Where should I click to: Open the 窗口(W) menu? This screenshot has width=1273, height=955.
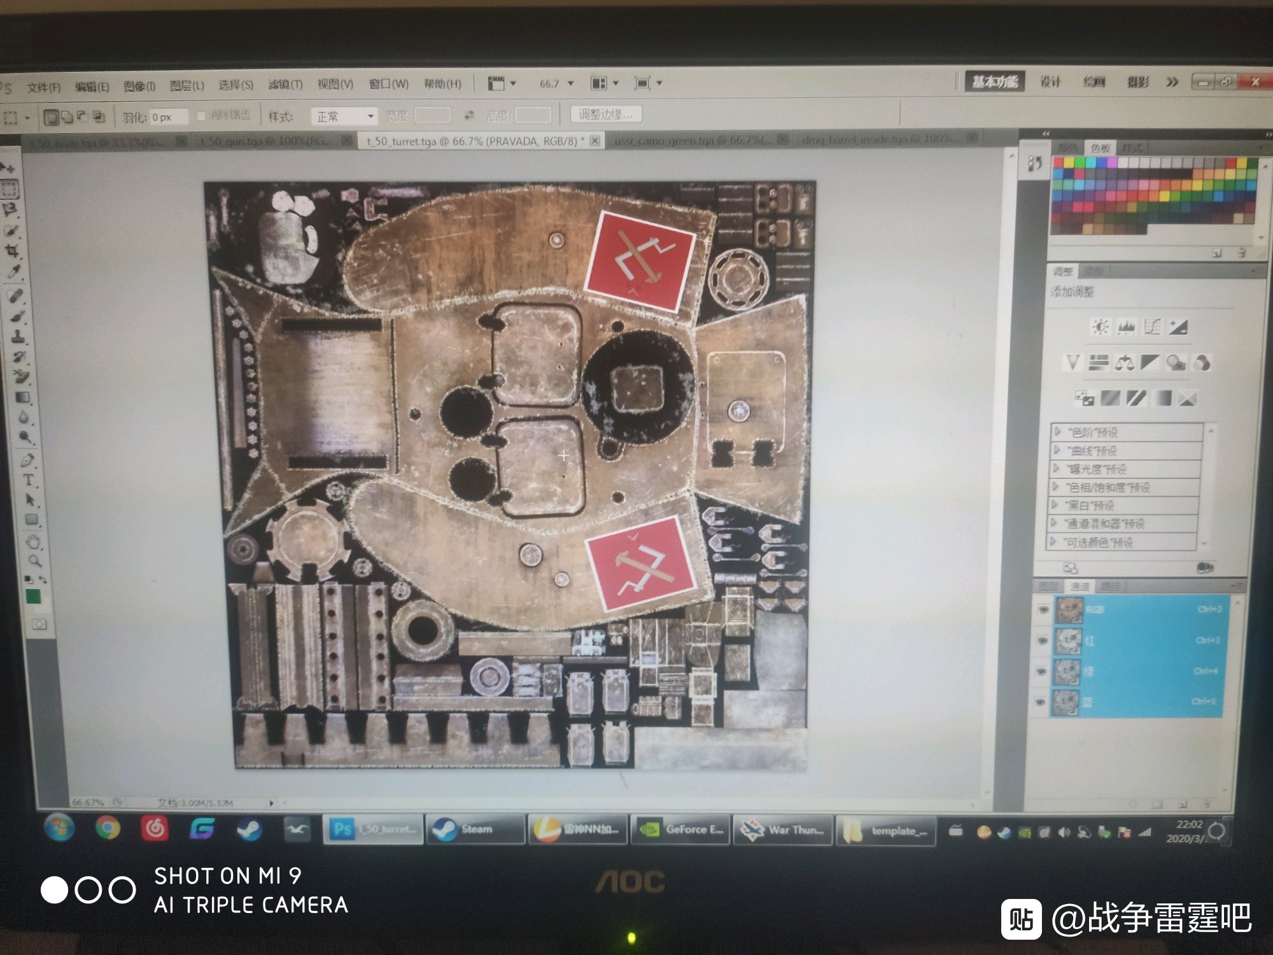pos(388,83)
